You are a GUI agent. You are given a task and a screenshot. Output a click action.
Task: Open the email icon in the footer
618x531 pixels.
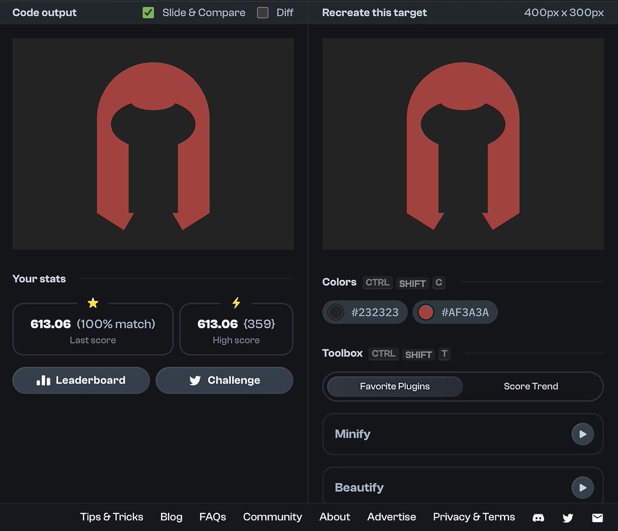pos(597,517)
